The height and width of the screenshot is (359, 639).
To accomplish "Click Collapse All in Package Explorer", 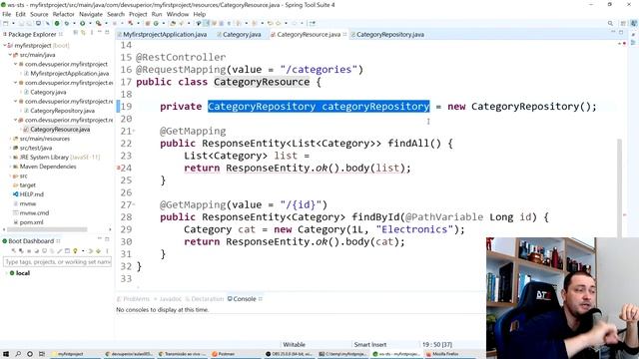I will pos(76,33).
